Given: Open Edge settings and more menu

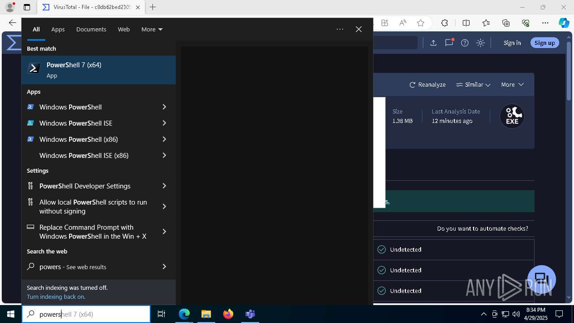Looking at the screenshot, I should coord(545,23).
